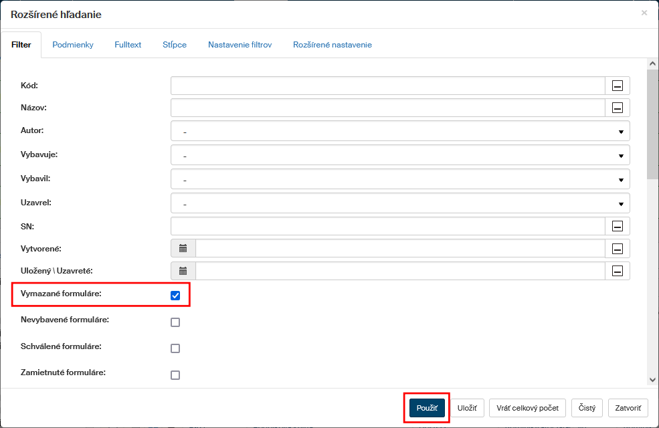Viewport: 659px width, 428px height.
Task: Click the minus icon beside Uložený \ Uzavreté field
Action: 618,271
